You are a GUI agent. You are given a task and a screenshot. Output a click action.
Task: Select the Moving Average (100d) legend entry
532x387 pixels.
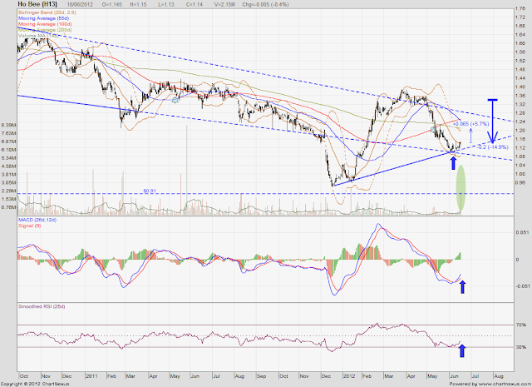point(45,24)
